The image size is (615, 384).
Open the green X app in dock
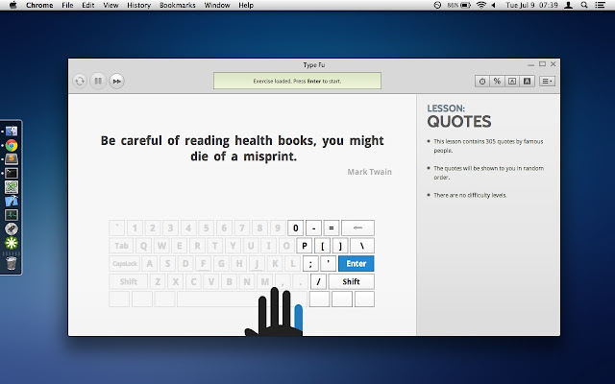[x=12, y=187]
